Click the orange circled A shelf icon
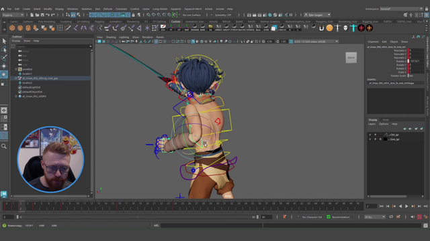The image size is (430, 241). tap(329, 28)
